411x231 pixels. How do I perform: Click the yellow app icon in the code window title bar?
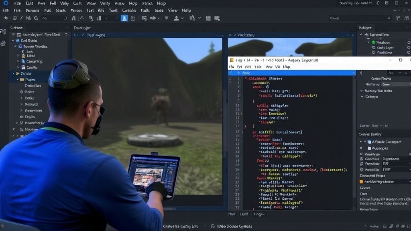click(x=232, y=60)
